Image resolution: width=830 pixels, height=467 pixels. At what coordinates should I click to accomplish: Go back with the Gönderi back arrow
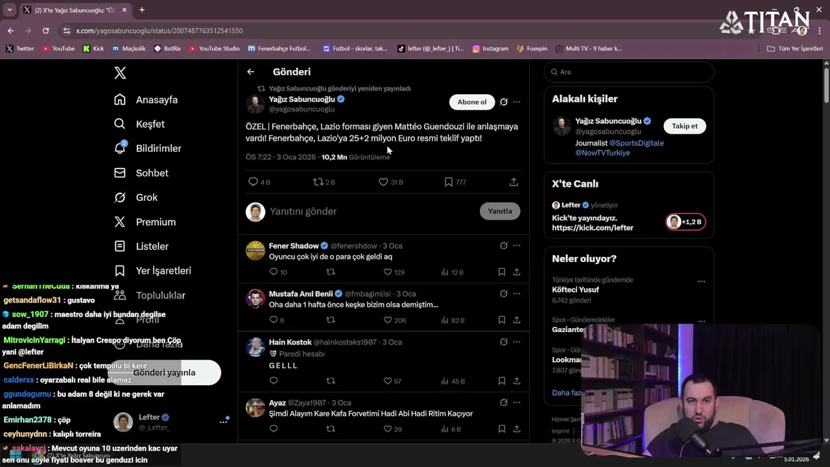point(250,72)
